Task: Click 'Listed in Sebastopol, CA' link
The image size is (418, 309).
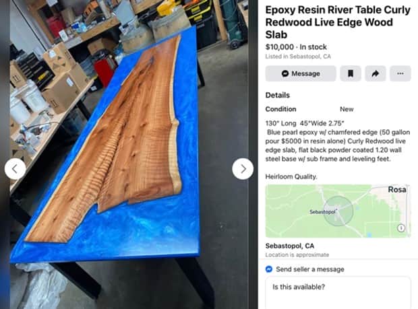Action: 298,57
